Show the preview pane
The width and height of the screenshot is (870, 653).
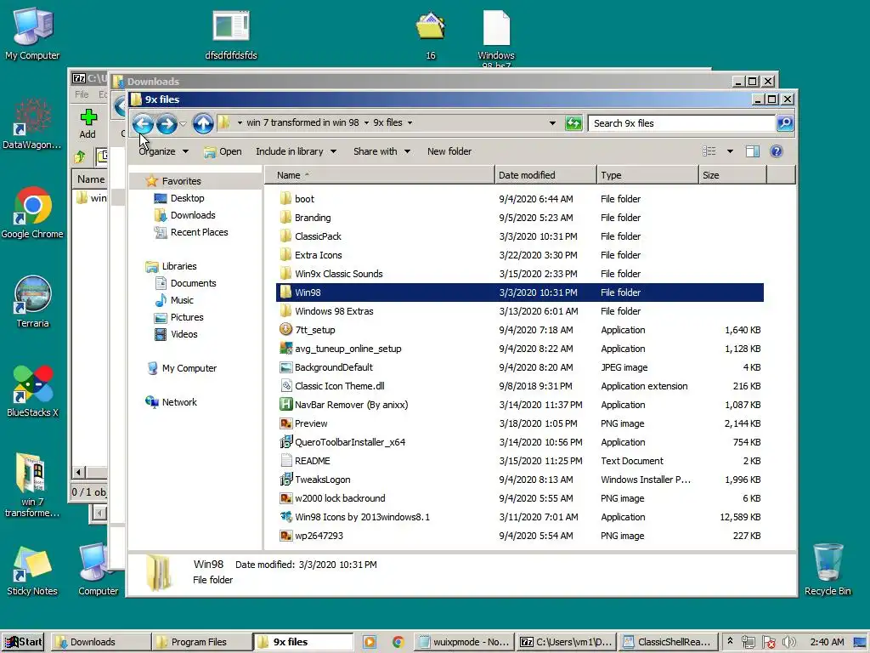tap(753, 151)
